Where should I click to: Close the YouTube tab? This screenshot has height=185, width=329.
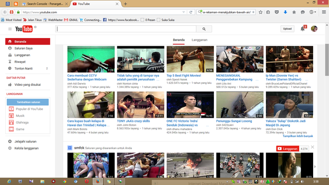pyautogui.click(x=117, y=4)
